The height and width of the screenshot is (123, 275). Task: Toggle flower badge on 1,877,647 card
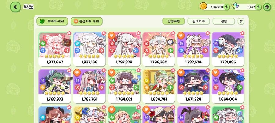[x=69, y=33]
